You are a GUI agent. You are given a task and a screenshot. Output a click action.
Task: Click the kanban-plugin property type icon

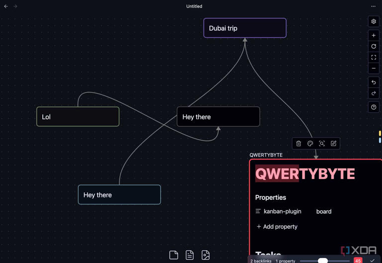(x=258, y=211)
